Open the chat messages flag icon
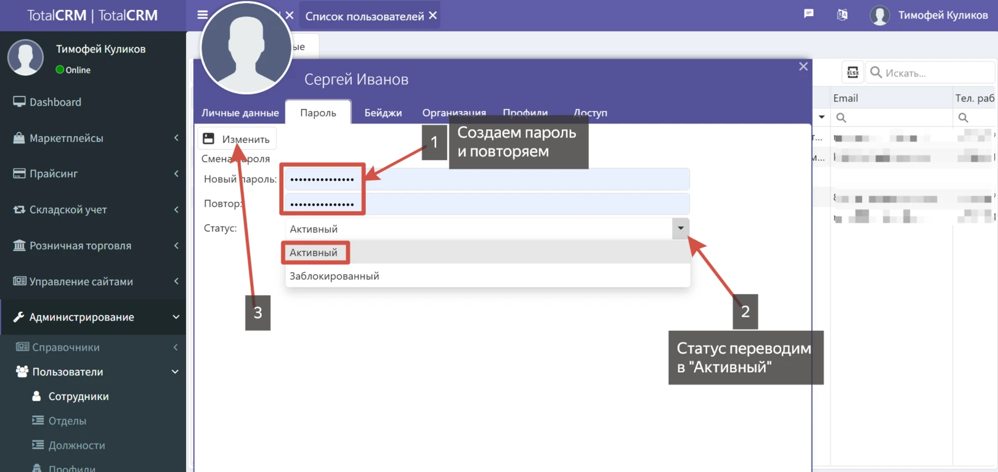Image resolution: width=998 pixels, height=472 pixels. [809, 14]
